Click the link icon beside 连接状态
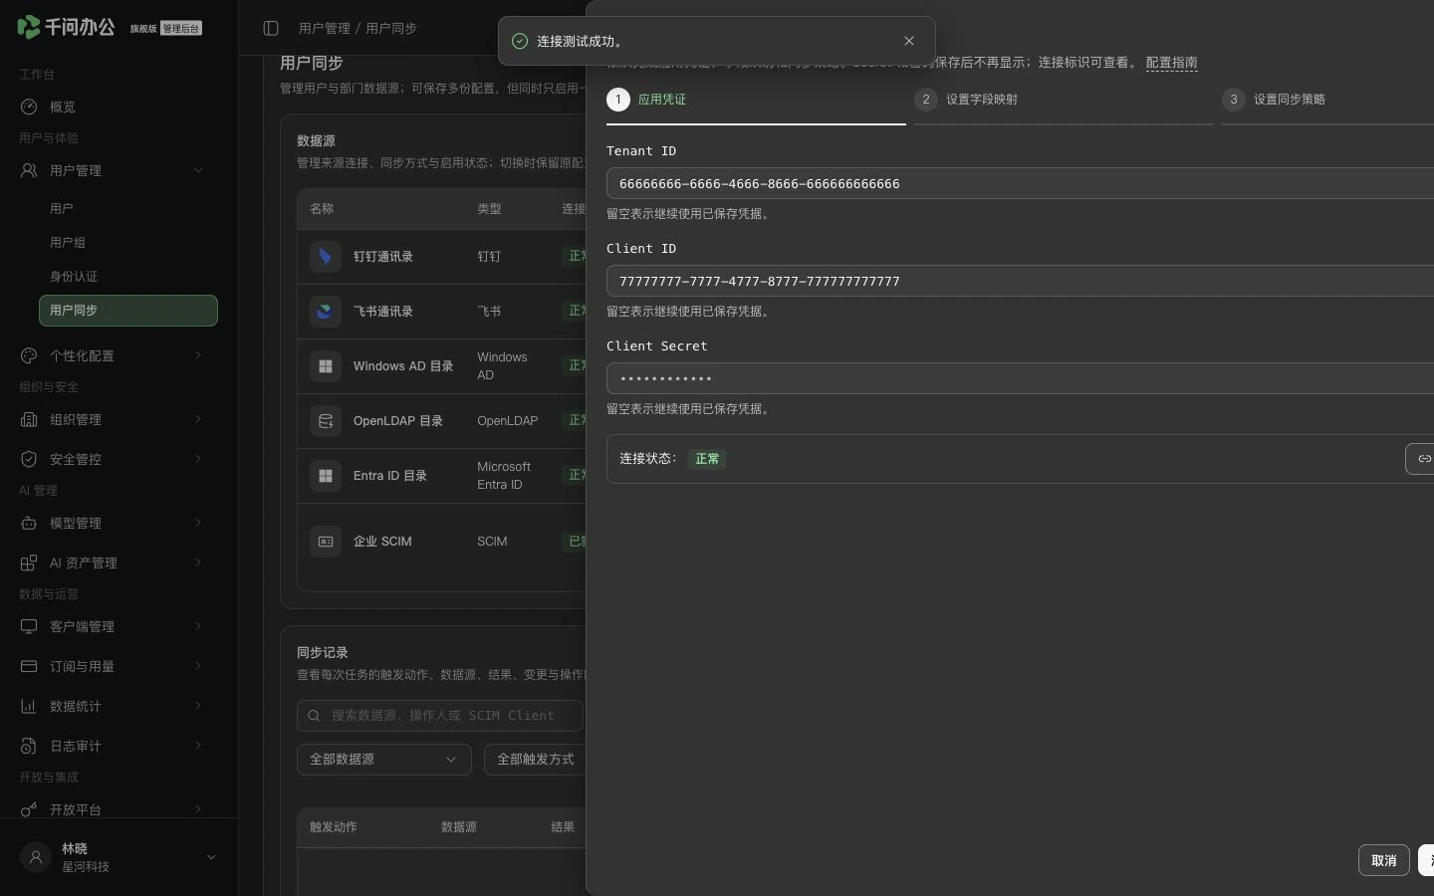 click(x=1423, y=459)
